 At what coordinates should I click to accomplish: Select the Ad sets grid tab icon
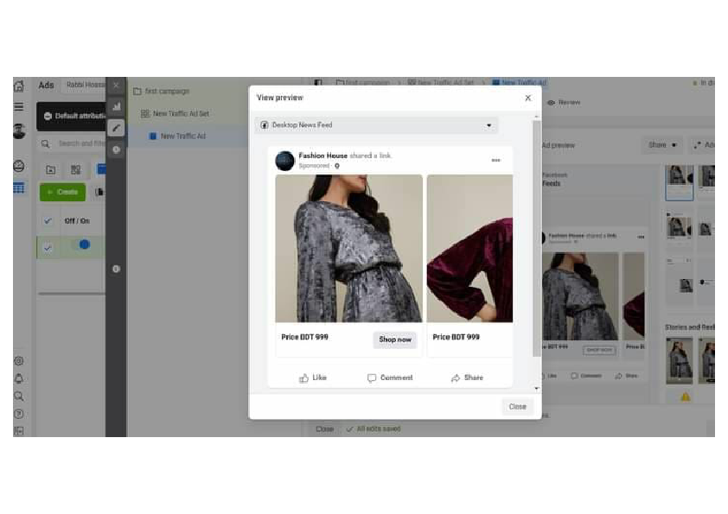point(76,170)
